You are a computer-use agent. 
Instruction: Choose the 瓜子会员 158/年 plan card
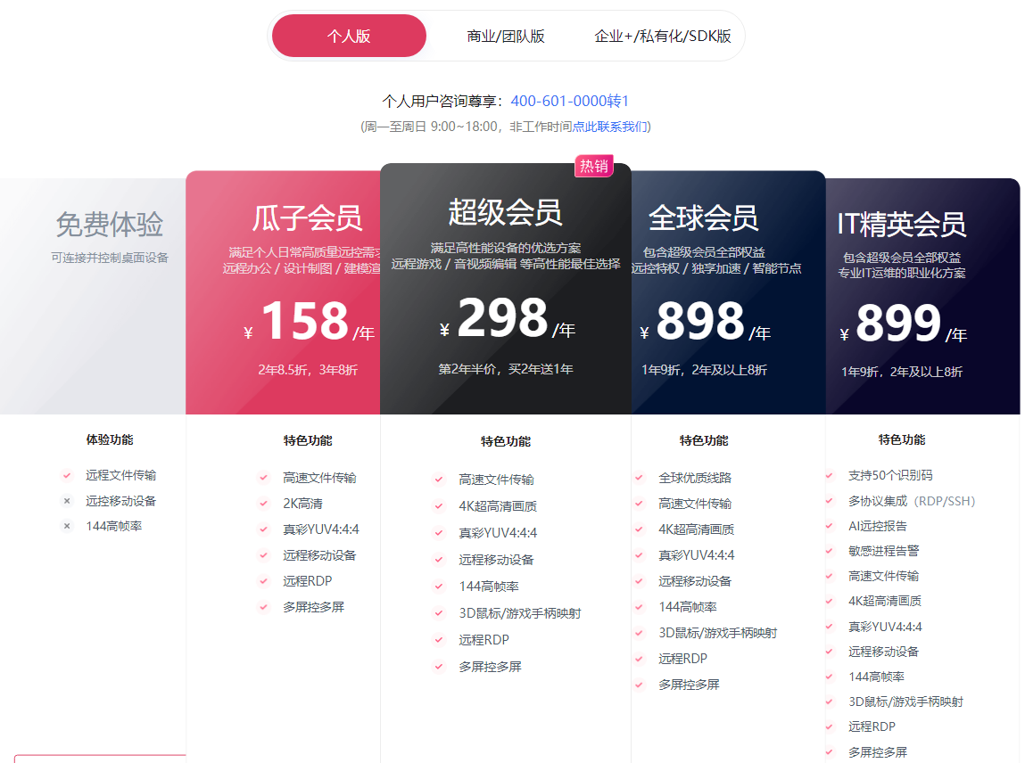click(282, 294)
